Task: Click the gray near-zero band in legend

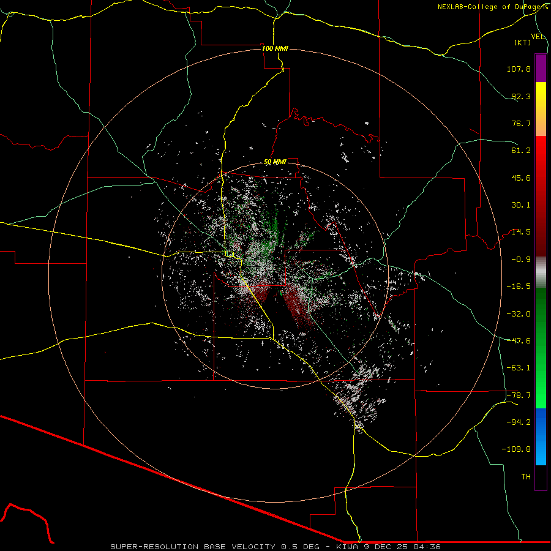Action: (x=541, y=272)
